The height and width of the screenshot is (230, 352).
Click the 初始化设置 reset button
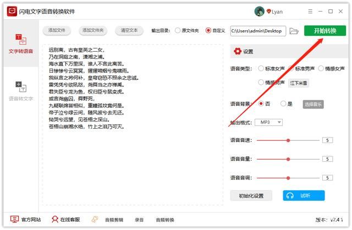pyautogui.click(x=251, y=196)
